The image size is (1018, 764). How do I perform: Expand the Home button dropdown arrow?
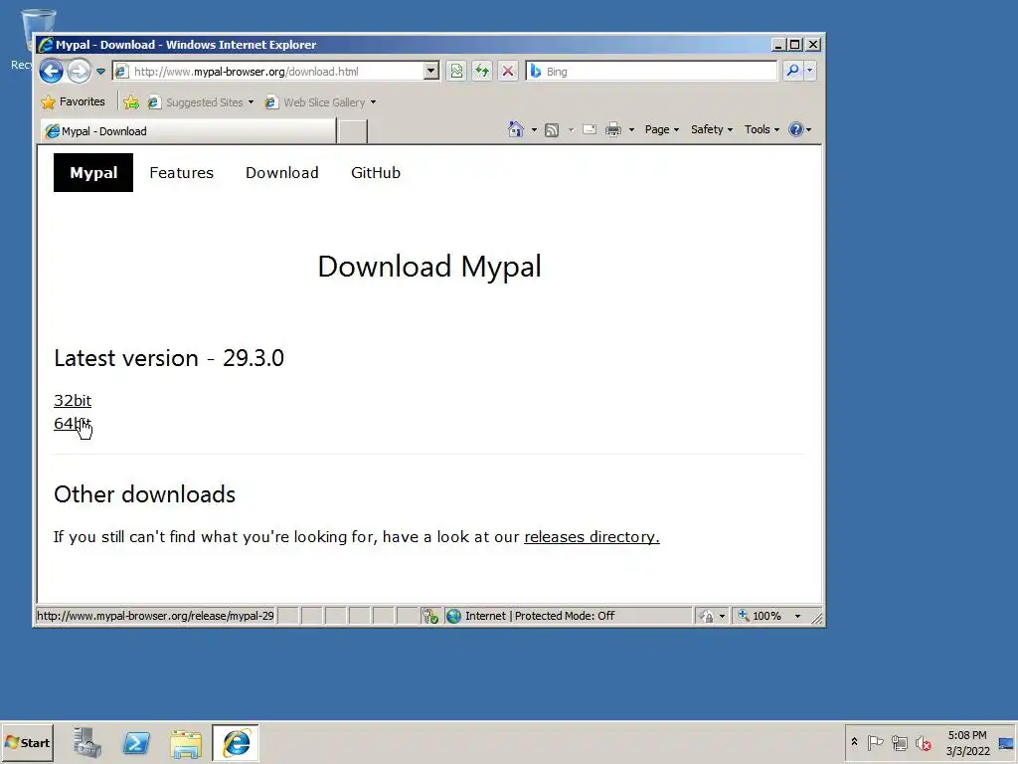pos(534,130)
